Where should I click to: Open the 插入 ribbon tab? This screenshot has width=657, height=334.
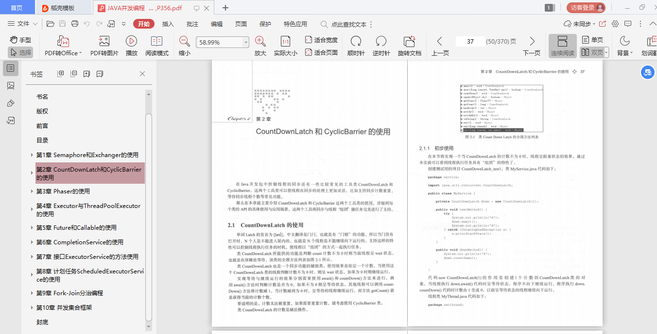point(168,24)
